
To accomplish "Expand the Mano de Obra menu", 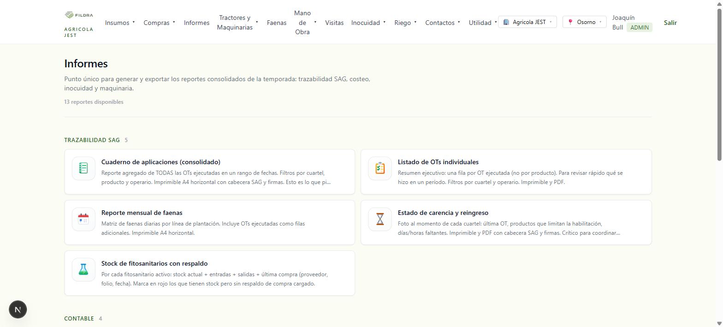I will 305,23.
